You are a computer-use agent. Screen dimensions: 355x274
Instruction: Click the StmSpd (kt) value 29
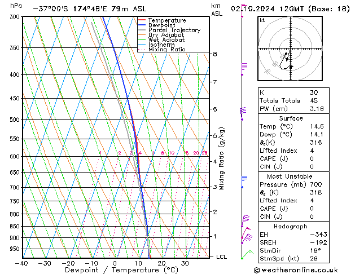pyautogui.click(x=314, y=259)
